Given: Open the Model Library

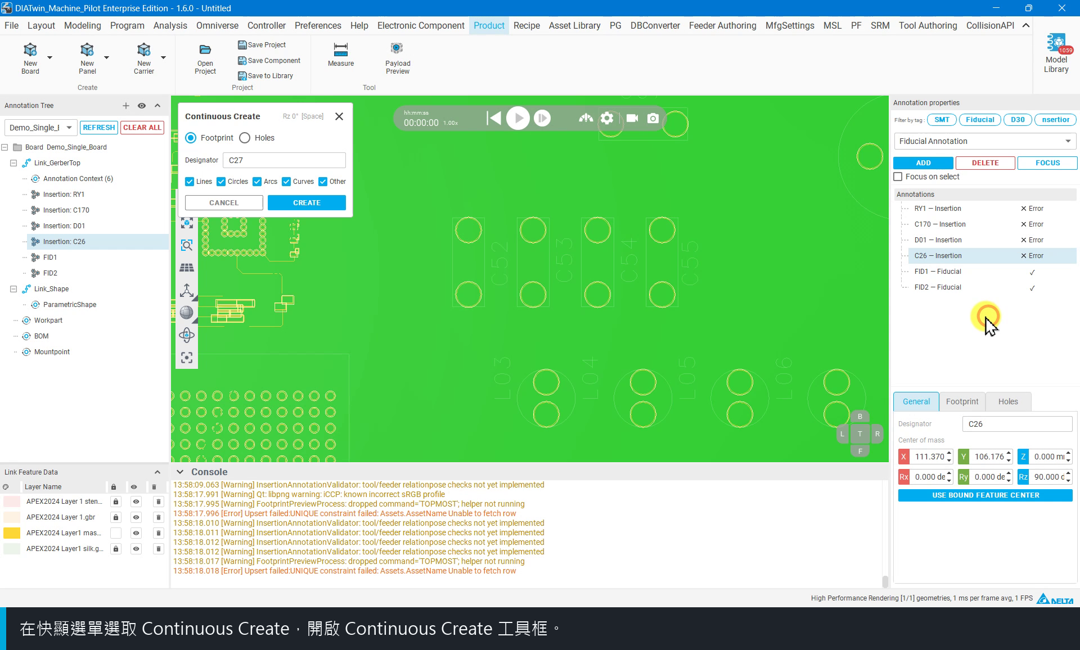Looking at the screenshot, I should coord(1056,53).
